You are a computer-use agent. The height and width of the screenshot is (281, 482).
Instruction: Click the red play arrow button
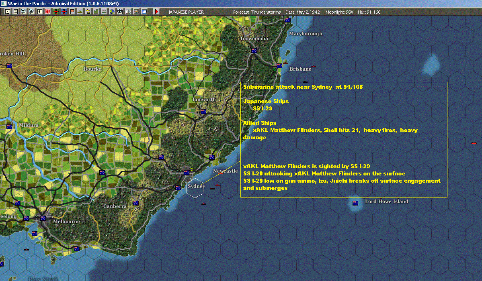point(156,12)
